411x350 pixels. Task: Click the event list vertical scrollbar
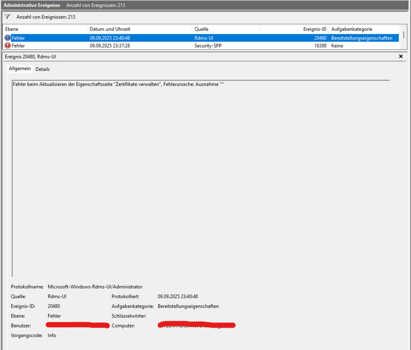click(x=404, y=37)
